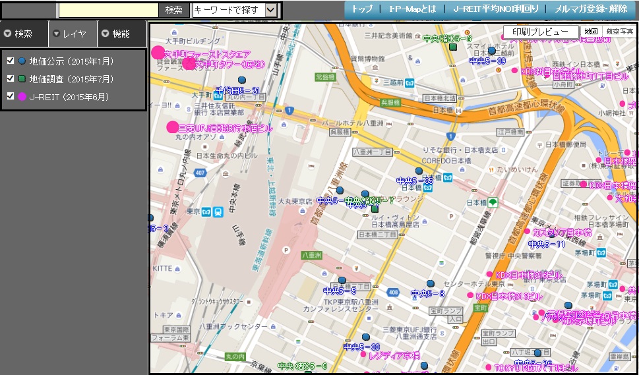The height and width of the screenshot is (375, 639).
Task: Click the 千代田5-21 blue marker
Action: [242, 80]
